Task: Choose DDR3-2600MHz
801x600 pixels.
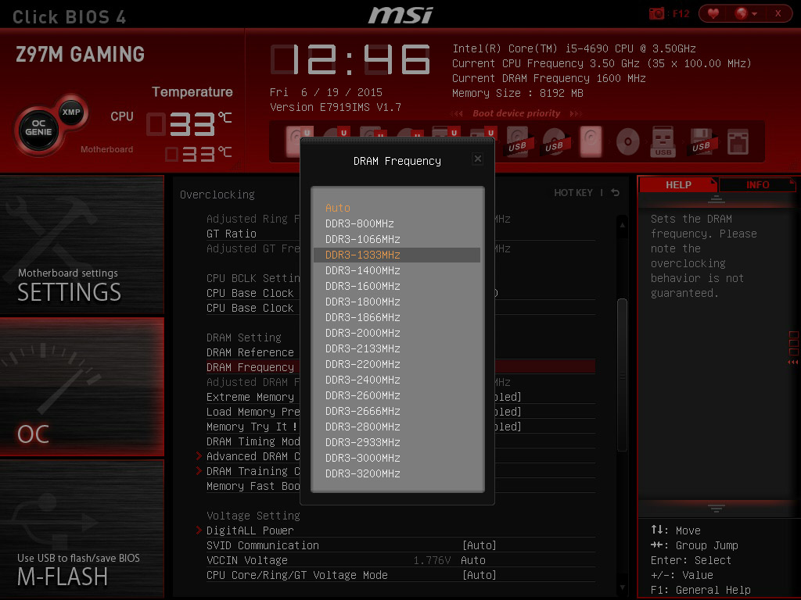Action: [x=397, y=395]
